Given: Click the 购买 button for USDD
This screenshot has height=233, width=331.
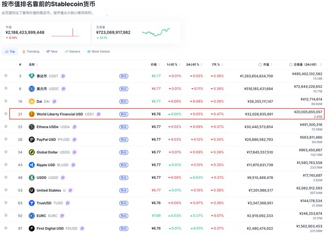Looking at the screenshot, I should pos(124,177).
